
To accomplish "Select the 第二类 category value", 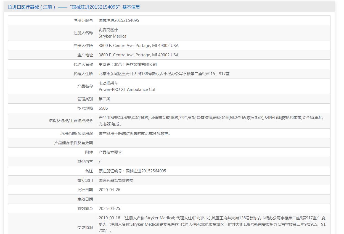I will tap(105, 99).
